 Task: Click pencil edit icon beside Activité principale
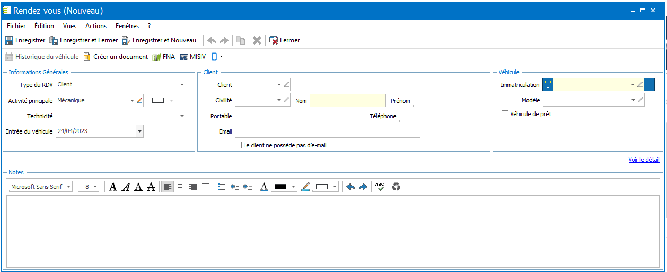139,100
